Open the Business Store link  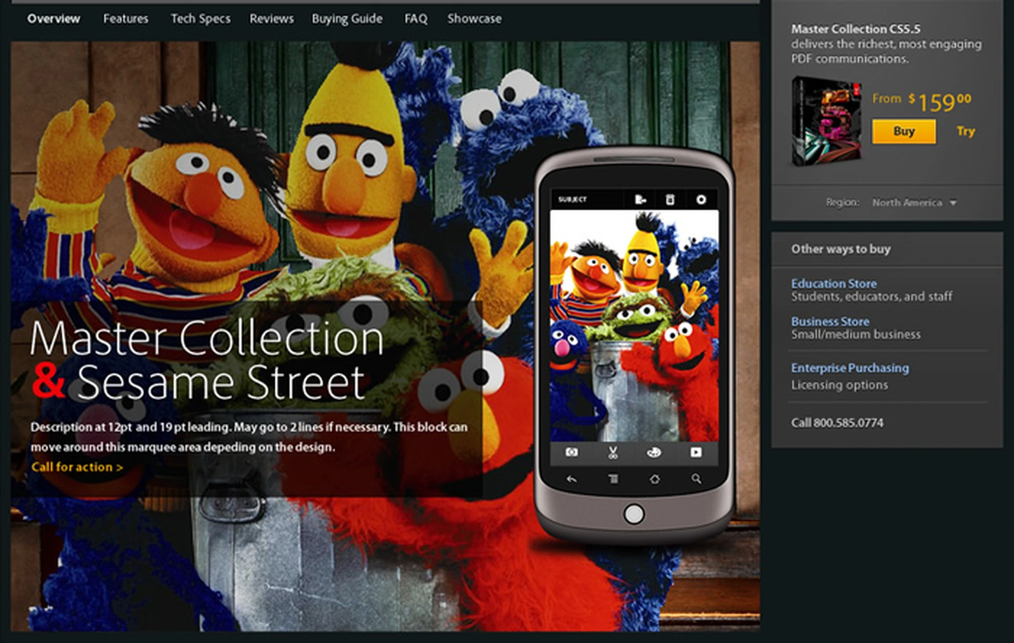(830, 321)
